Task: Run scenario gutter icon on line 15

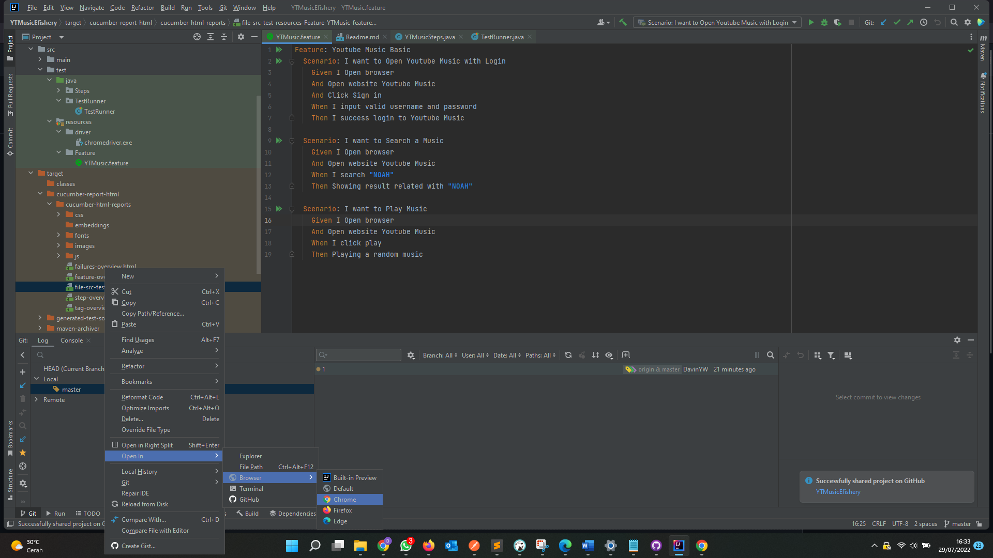Action: tap(279, 209)
